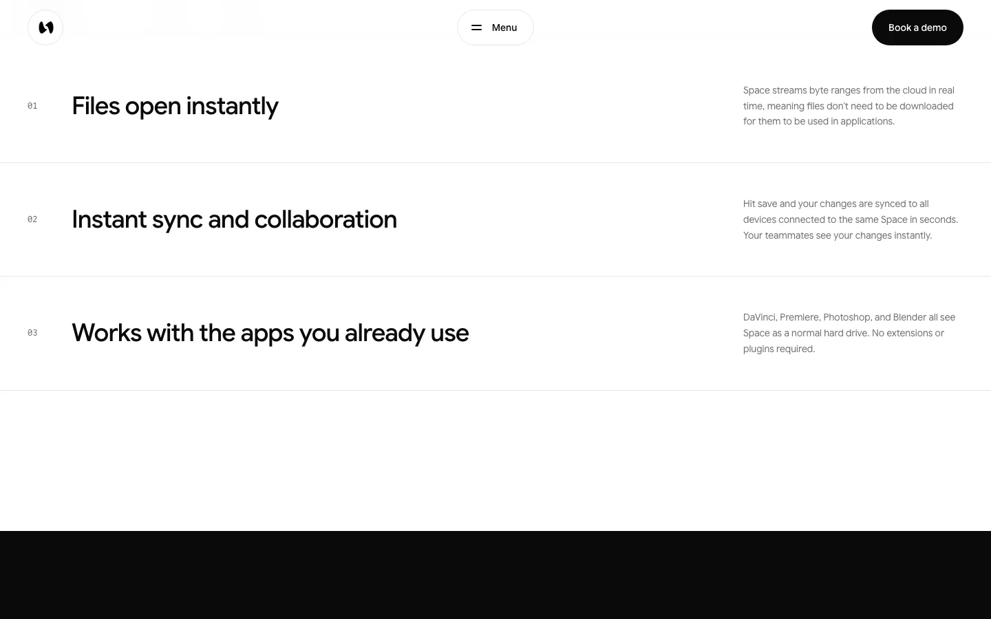Click the DaVinci, Premiere, Photoshop description
Viewport: 991px width, 619px height.
click(849, 333)
